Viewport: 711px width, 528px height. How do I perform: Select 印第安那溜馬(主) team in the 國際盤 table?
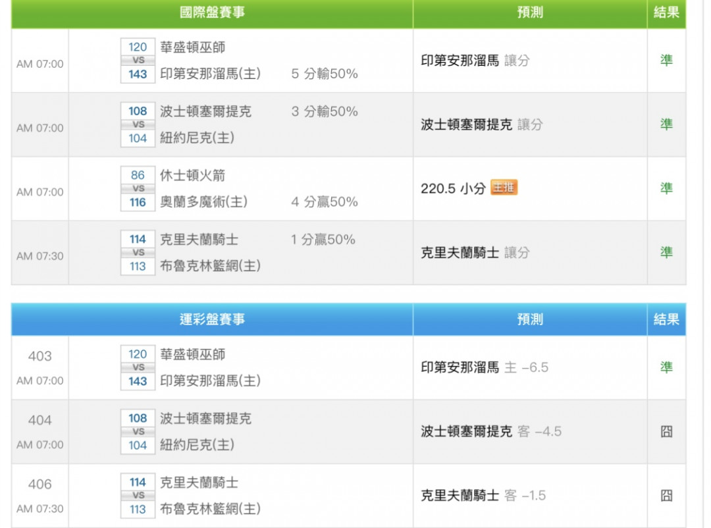211,74
